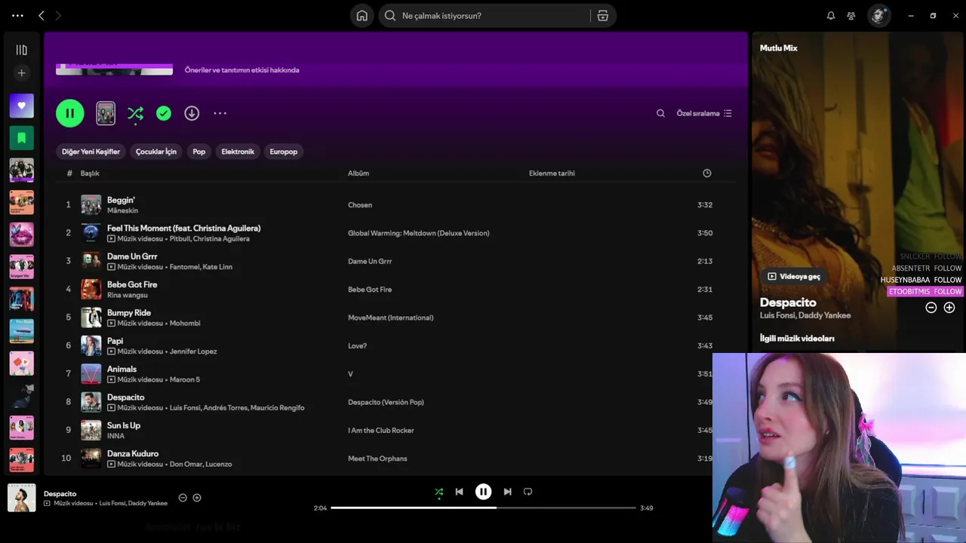Open Liked Songs heart tile
Screen dimensions: 966x543
pos(21,106)
